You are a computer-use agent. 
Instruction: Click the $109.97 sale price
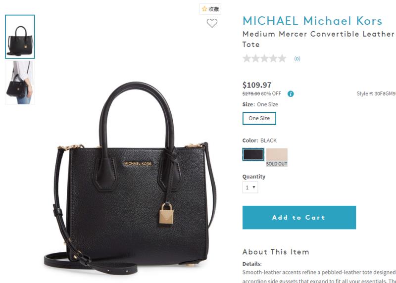[x=257, y=85]
